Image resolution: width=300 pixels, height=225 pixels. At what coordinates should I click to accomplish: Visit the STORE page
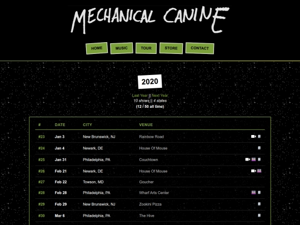click(171, 48)
